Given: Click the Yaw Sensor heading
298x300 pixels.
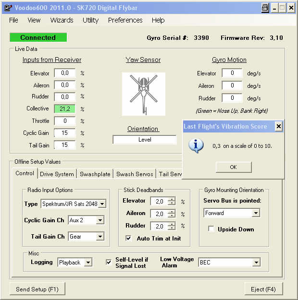Looking at the screenshot, I should [x=143, y=60].
